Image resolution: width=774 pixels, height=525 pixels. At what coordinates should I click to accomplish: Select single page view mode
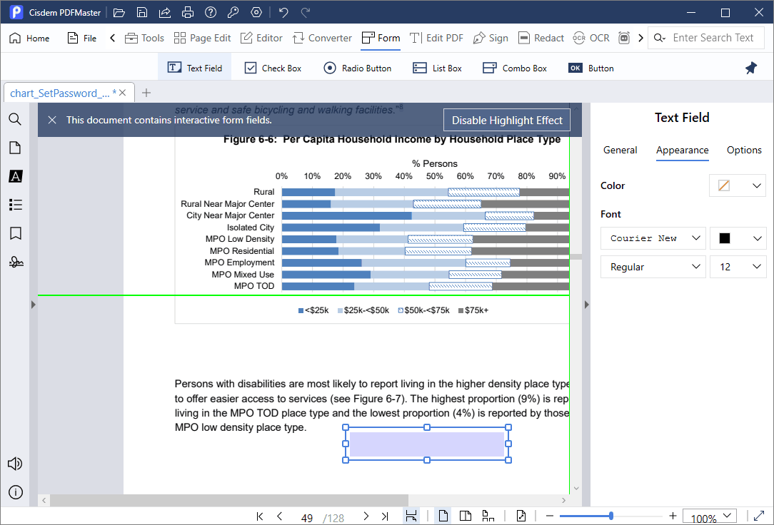pyautogui.click(x=443, y=516)
